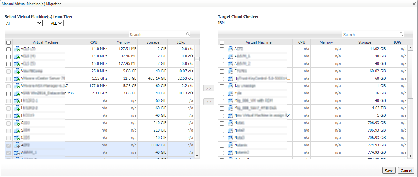Focus the search field above the left VM table
The width and height of the screenshot is (418, 177).
click(x=157, y=35)
